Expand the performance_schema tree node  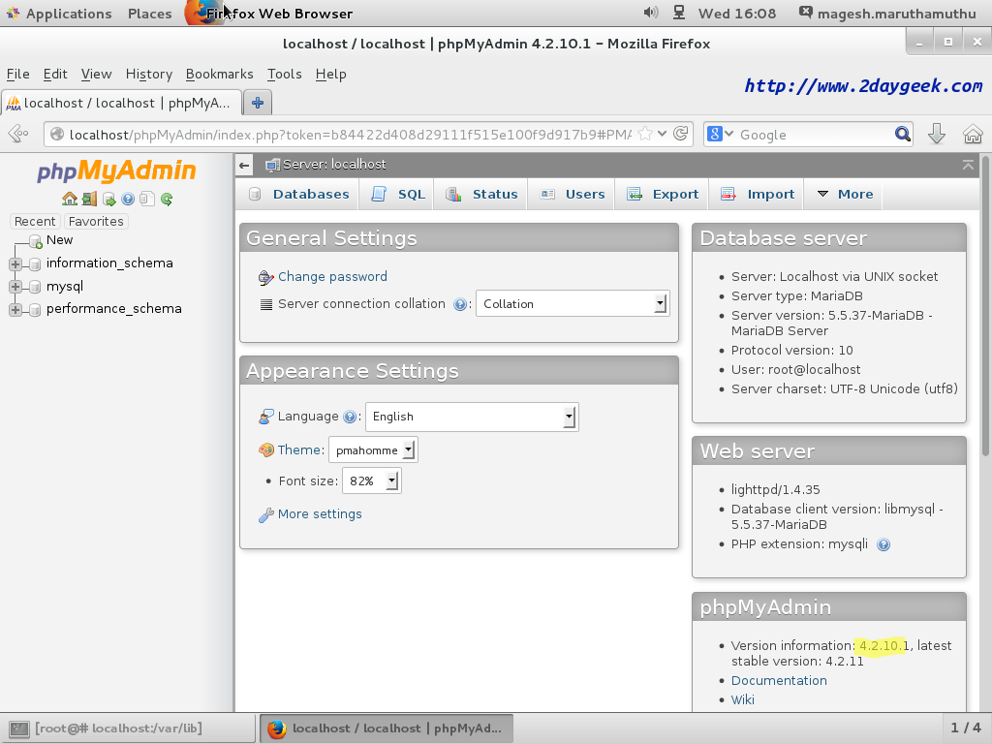click(15, 309)
